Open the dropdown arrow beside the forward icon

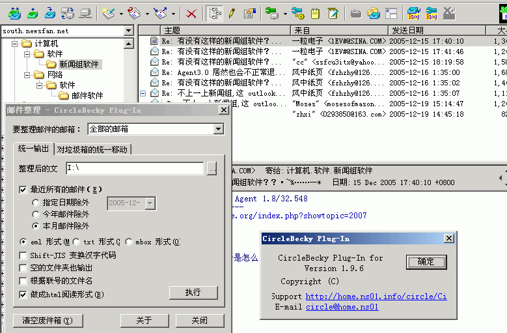[173, 14]
